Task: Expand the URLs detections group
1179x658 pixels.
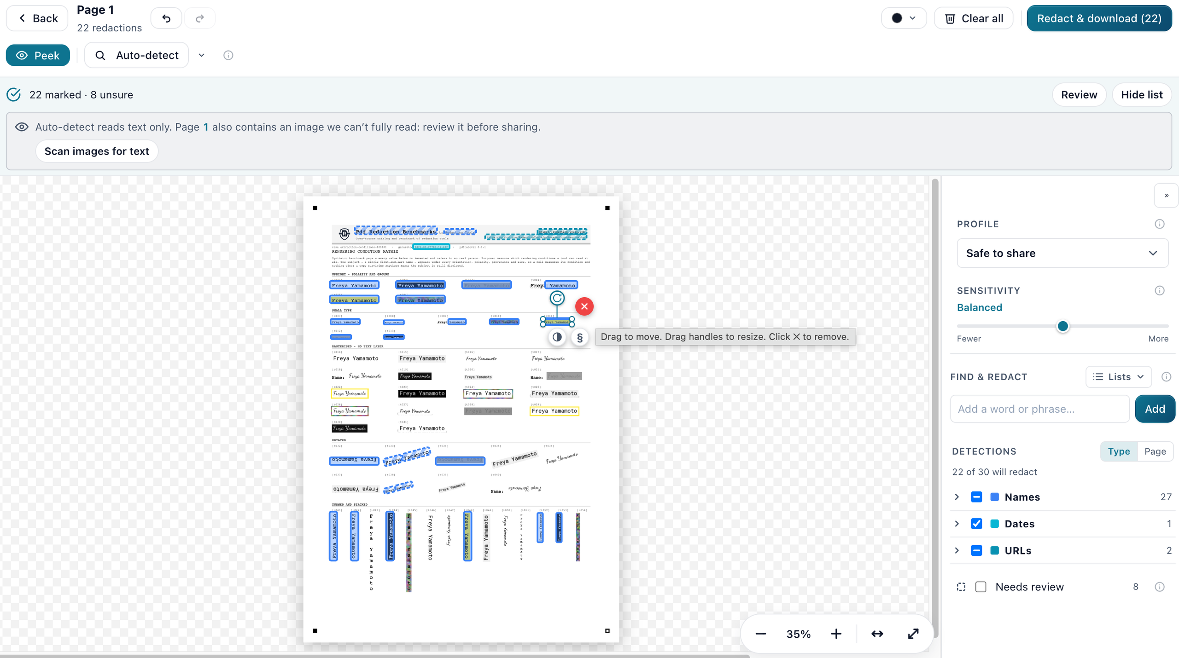Action: point(957,550)
